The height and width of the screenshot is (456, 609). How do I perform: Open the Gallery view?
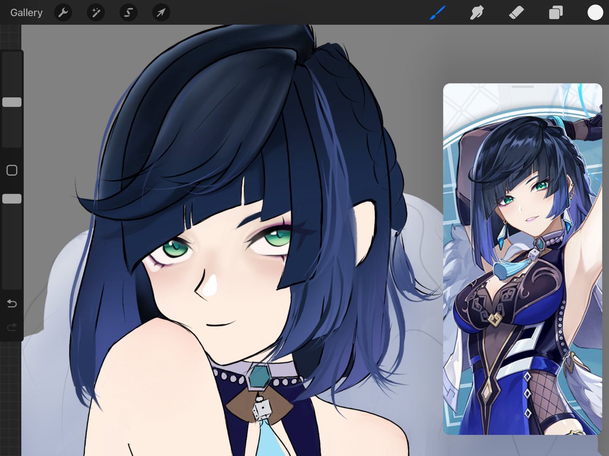coord(26,13)
